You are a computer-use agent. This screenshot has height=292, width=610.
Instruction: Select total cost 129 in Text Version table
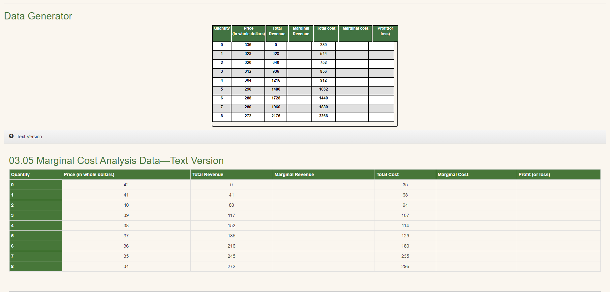[x=405, y=236]
